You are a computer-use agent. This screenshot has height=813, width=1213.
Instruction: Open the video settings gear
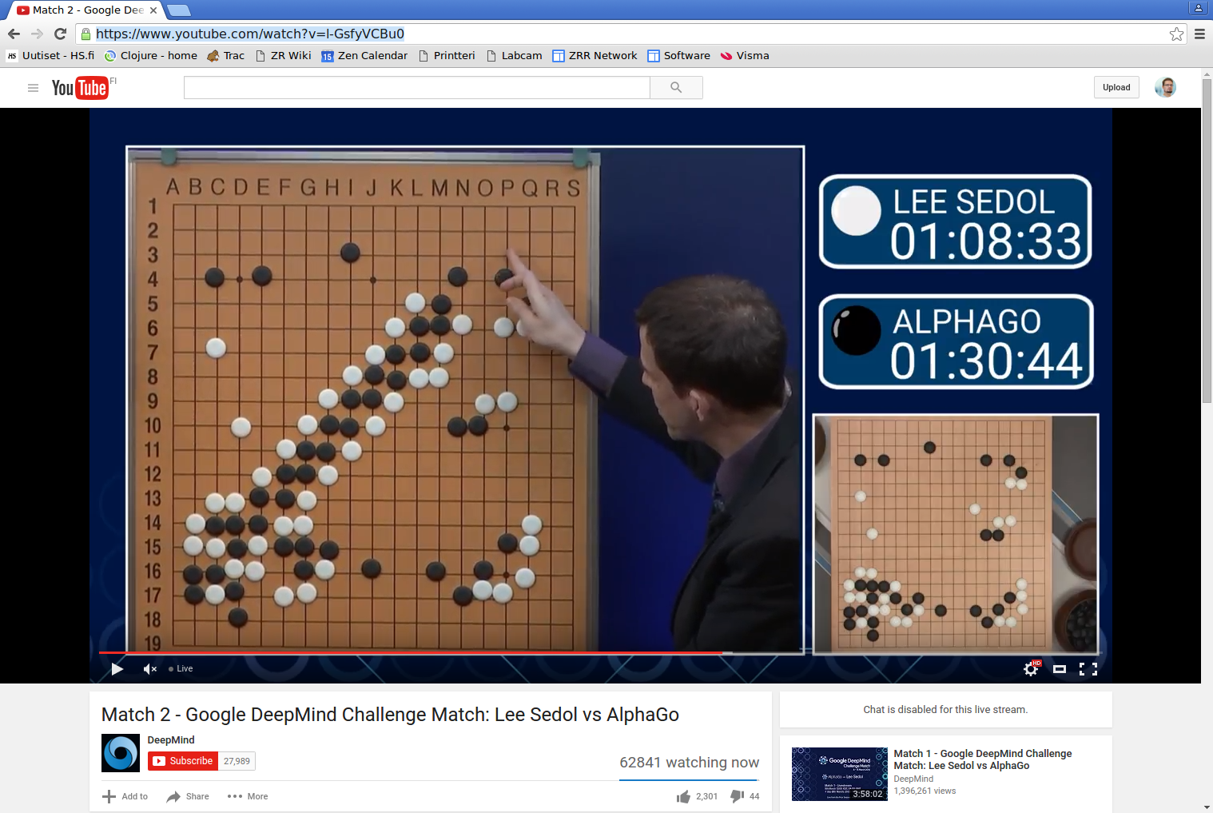pyautogui.click(x=1032, y=669)
